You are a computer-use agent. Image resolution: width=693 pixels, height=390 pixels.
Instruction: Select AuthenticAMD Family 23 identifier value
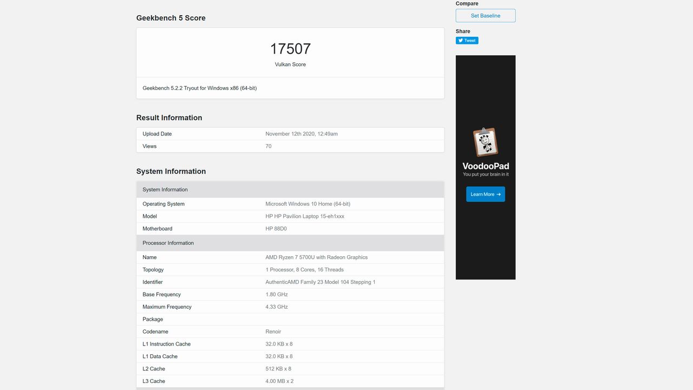click(321, 282)
